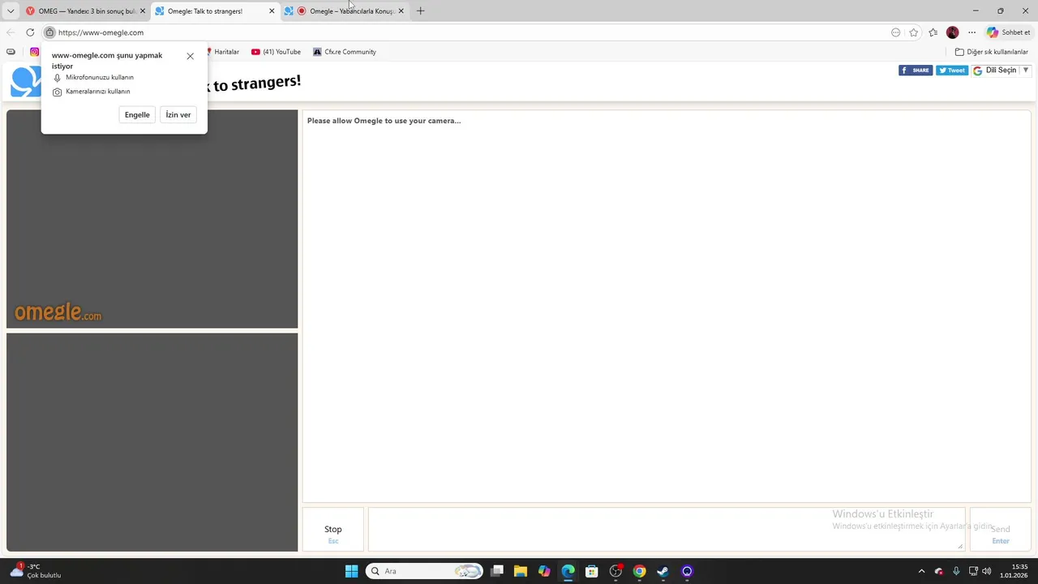
Task: Close the Omegle Yabancılarla Konuşun tab
Action: [x=401, y=11]
